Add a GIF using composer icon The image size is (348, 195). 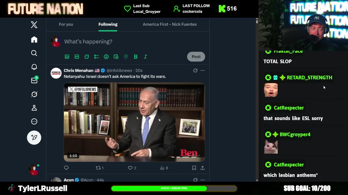77,57
